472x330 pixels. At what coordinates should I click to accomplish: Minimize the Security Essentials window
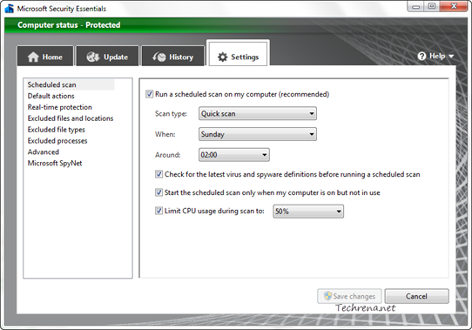pyautogui.click(x=416, y=6)
